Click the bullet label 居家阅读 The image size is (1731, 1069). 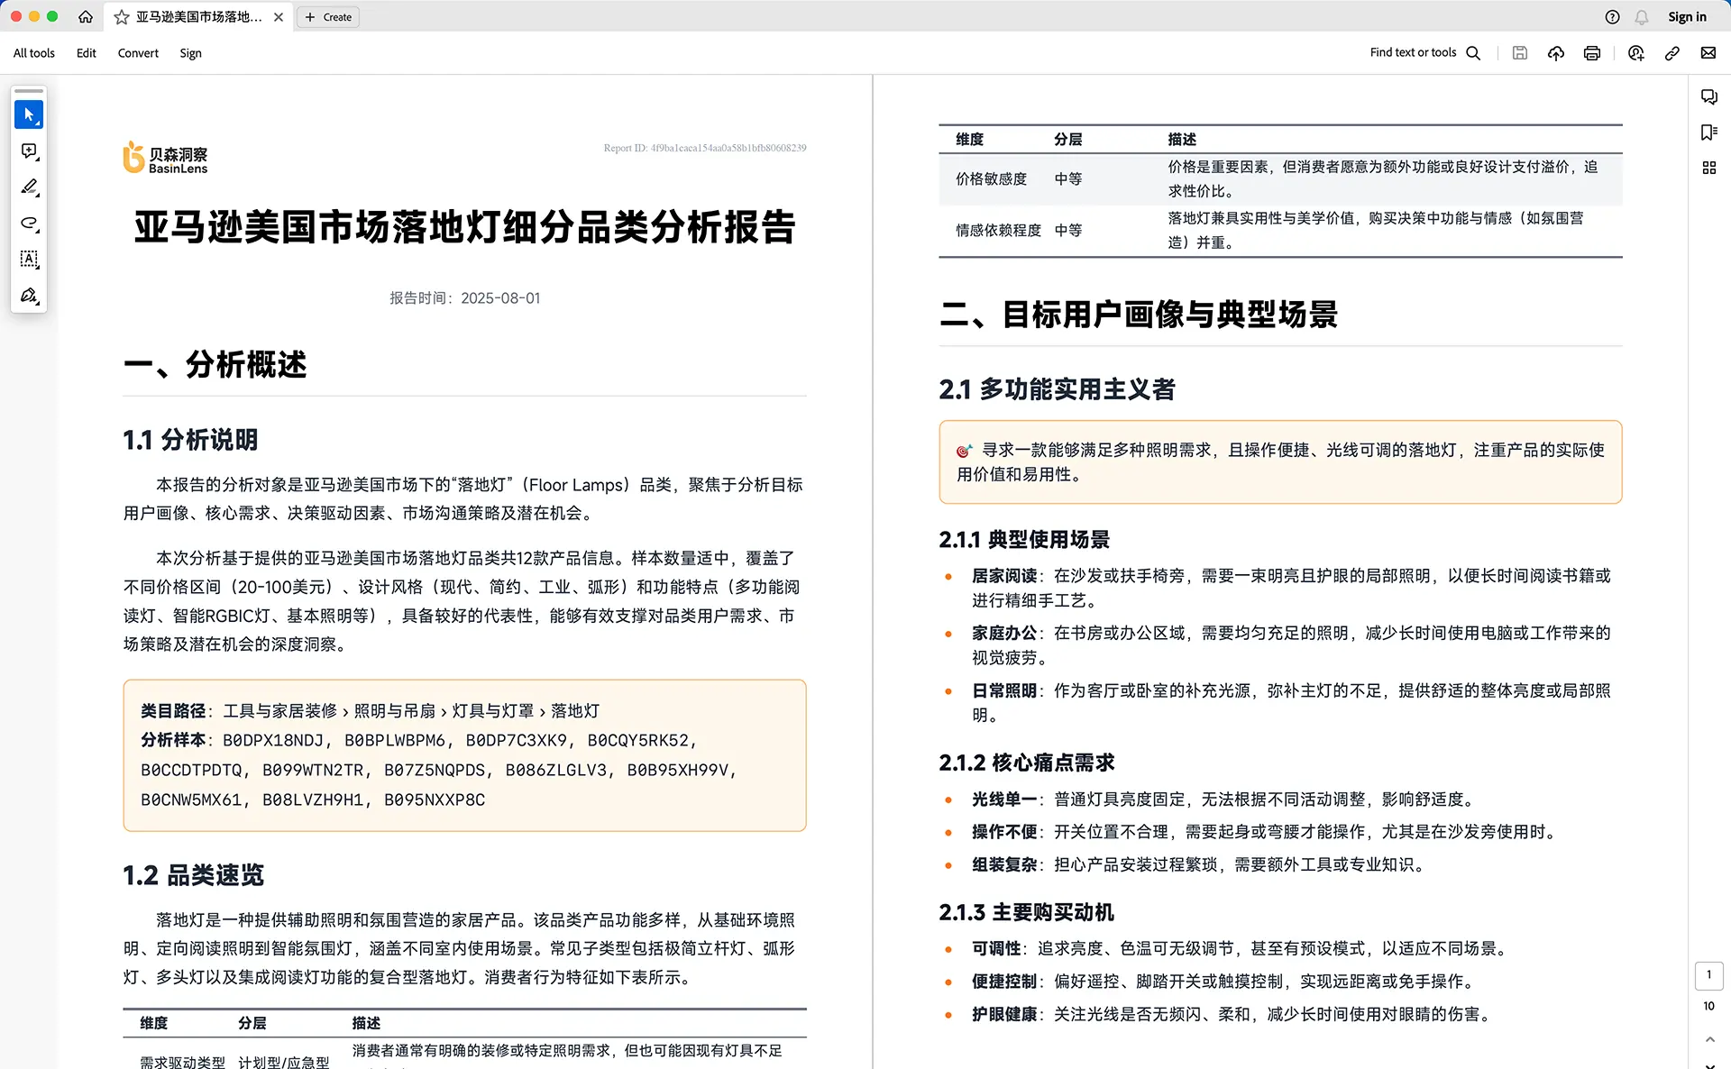coord(1004,576)
